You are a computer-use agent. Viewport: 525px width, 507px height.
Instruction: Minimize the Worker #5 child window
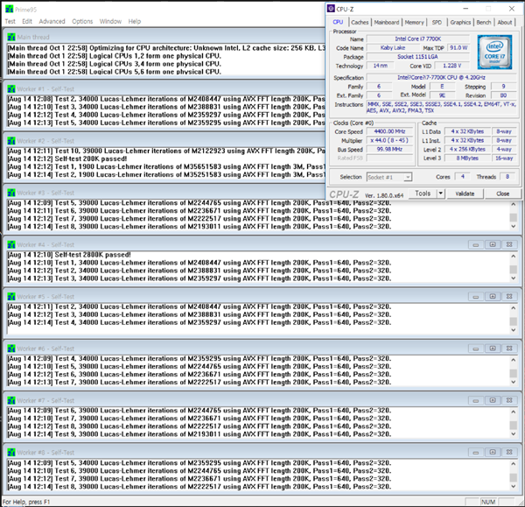(x=475, y=297)
